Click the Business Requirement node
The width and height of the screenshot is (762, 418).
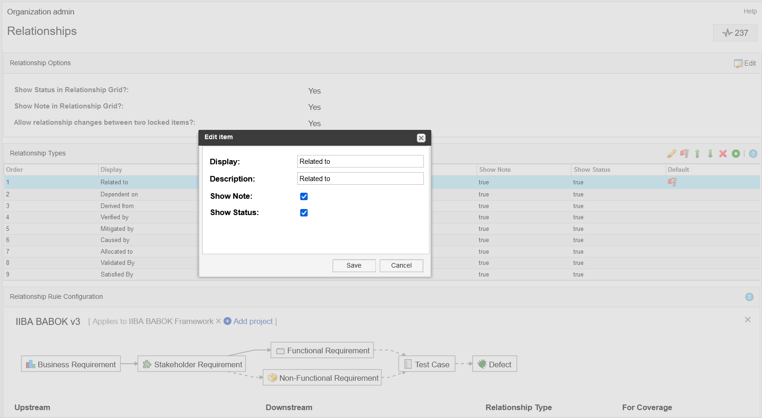click(x=71, y=364)
